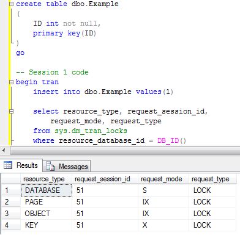The height and width of the screenshot is (235, 240).
Task: Collapse the create table code block
Action: pyautogui.click(x=12, y=4)
